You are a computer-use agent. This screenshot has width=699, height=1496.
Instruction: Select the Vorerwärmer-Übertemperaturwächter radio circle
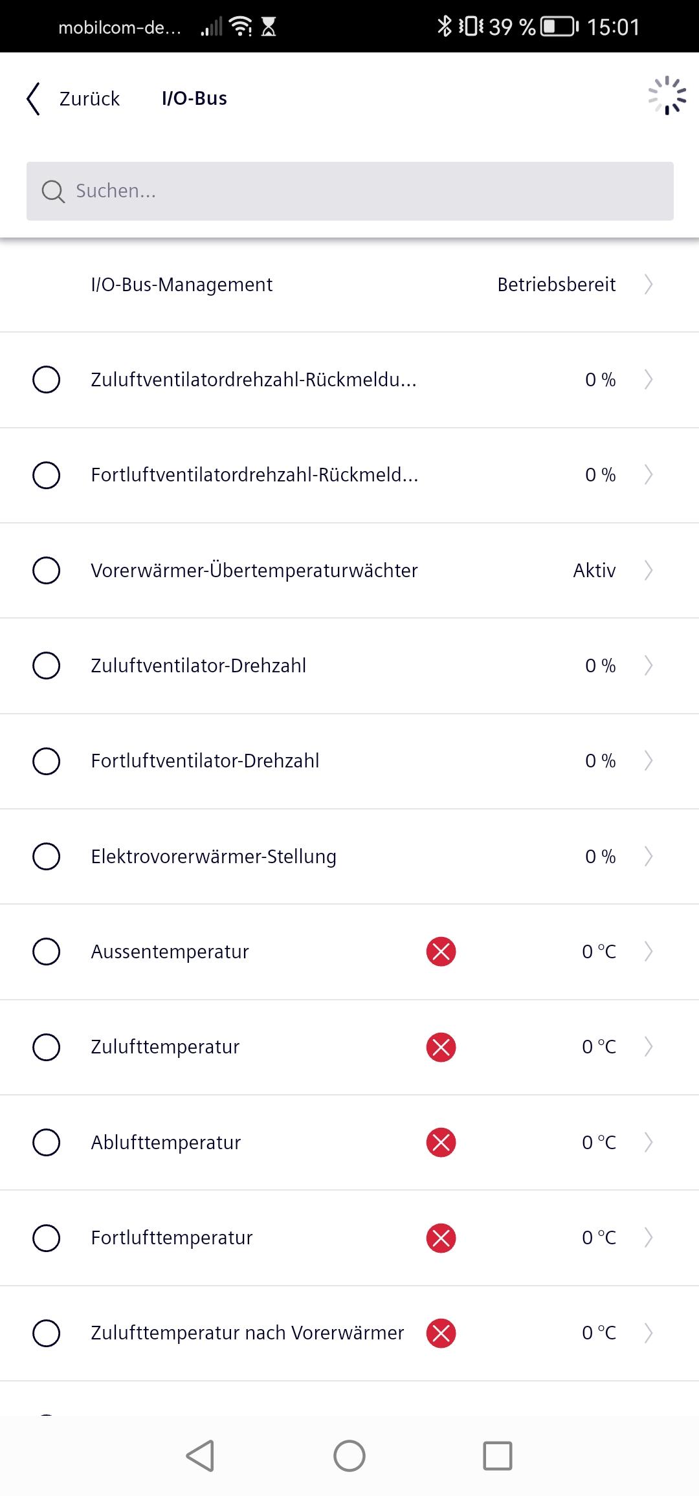coord(47,570)
